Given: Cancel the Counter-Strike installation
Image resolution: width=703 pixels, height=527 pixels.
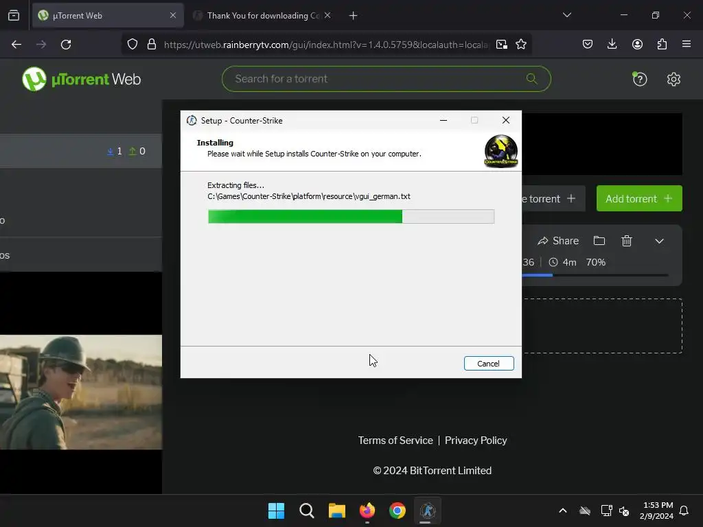Looking at the screenshot, I should [489, 364].
